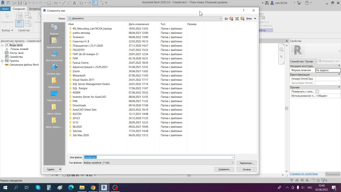Expand Планы этажей tree node
Screen dimensions: 341x192
coord(7,49)
